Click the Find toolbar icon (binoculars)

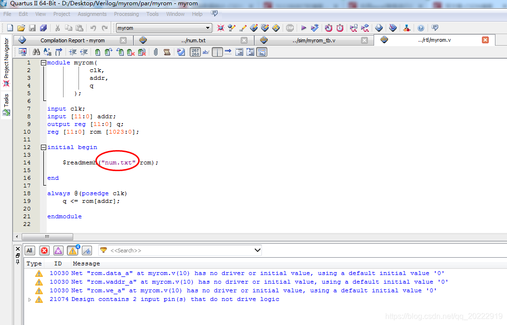point(37,52)
